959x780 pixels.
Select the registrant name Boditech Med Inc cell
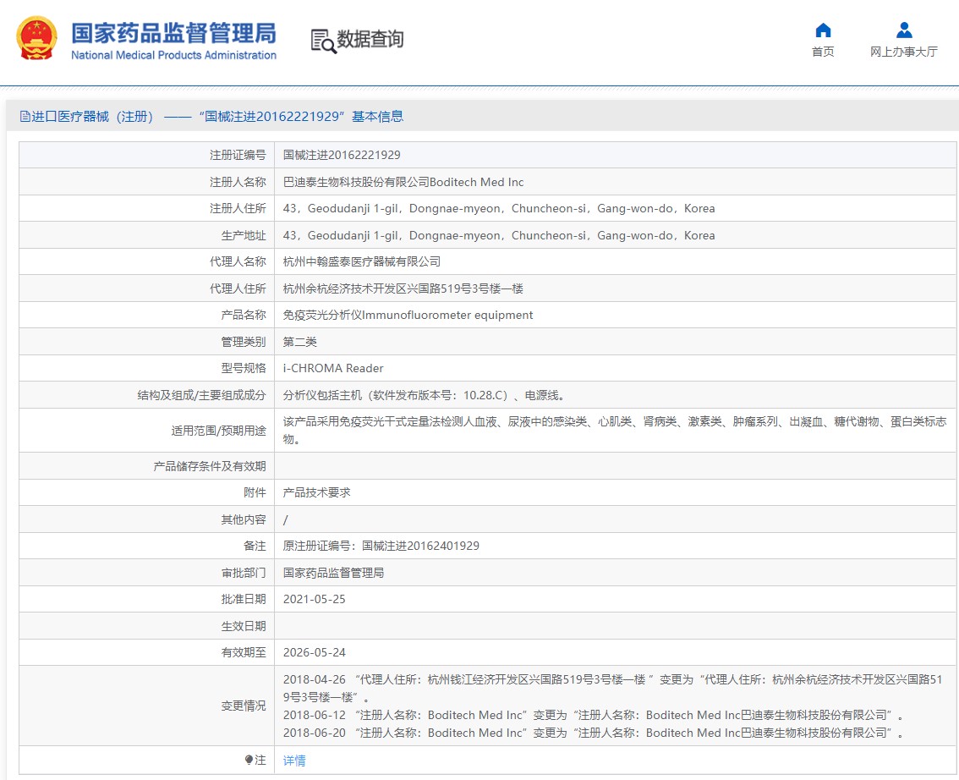tap(403, 182)
